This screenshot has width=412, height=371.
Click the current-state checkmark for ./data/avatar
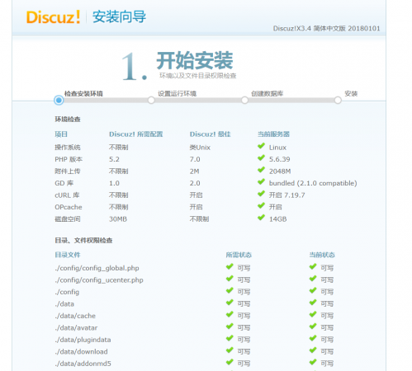pyautogui.click(x=313, y=326)
